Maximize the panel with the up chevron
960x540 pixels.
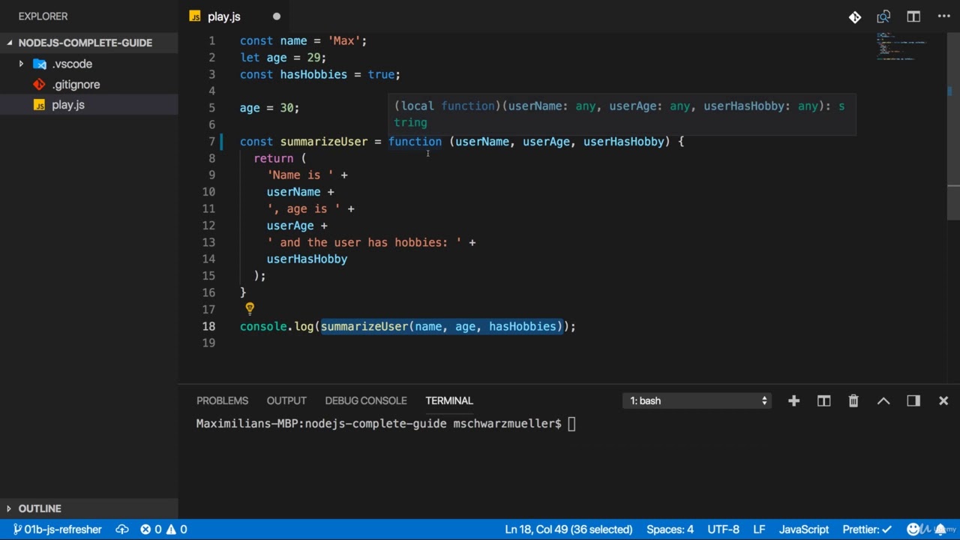pyautogui.click(x=883, y=400)
